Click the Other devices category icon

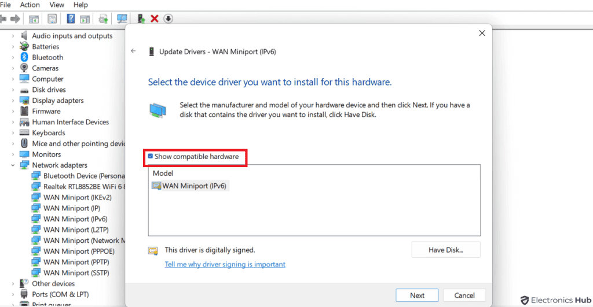click(24, 283)
